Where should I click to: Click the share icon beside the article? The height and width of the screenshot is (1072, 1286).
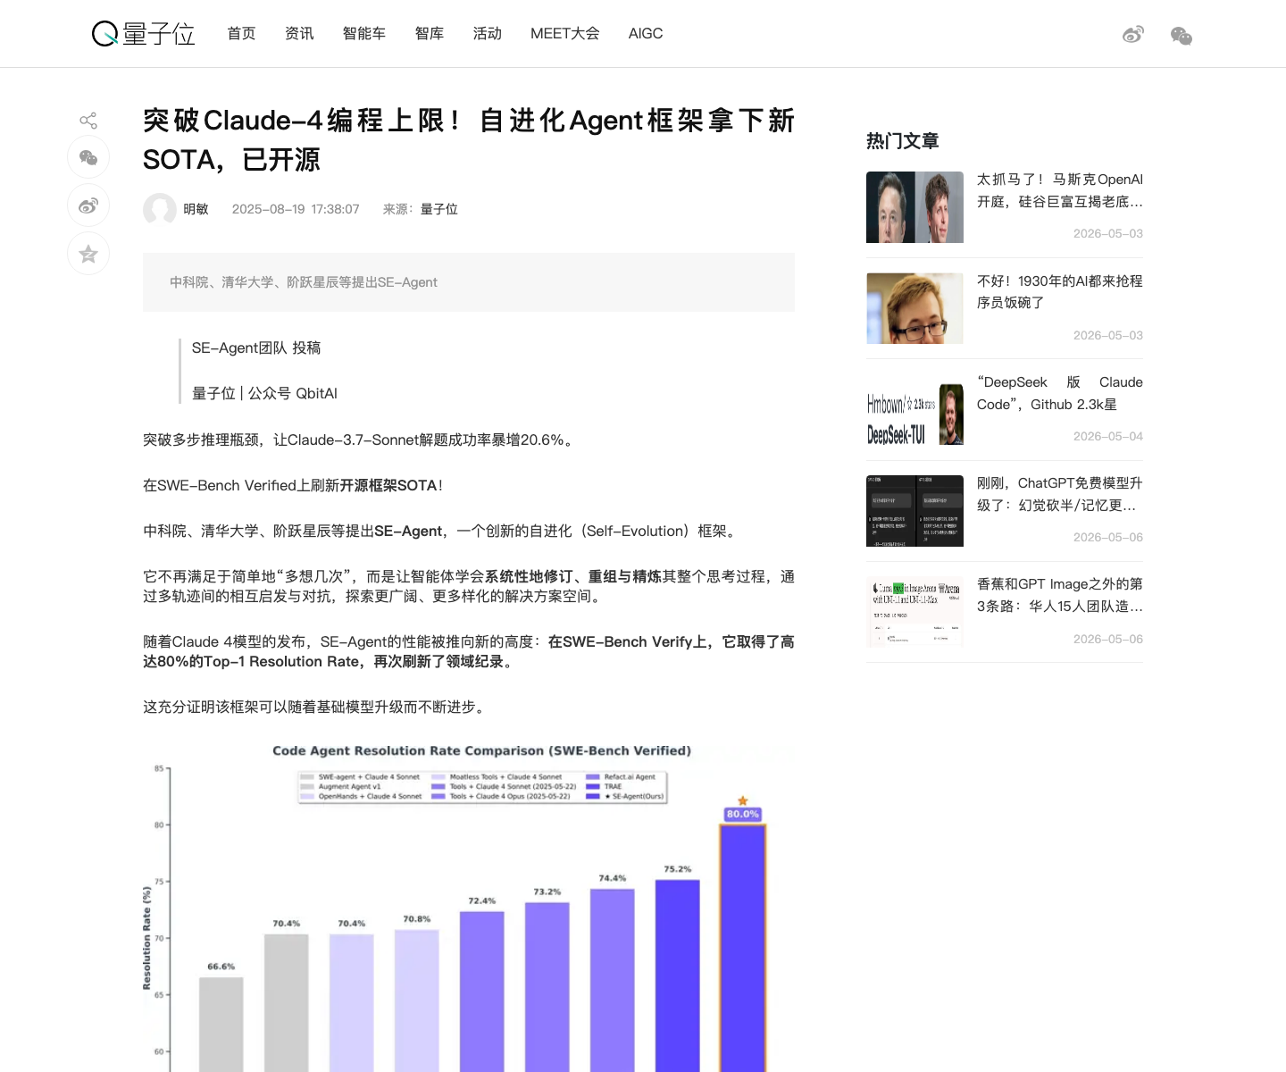point(88,121)
